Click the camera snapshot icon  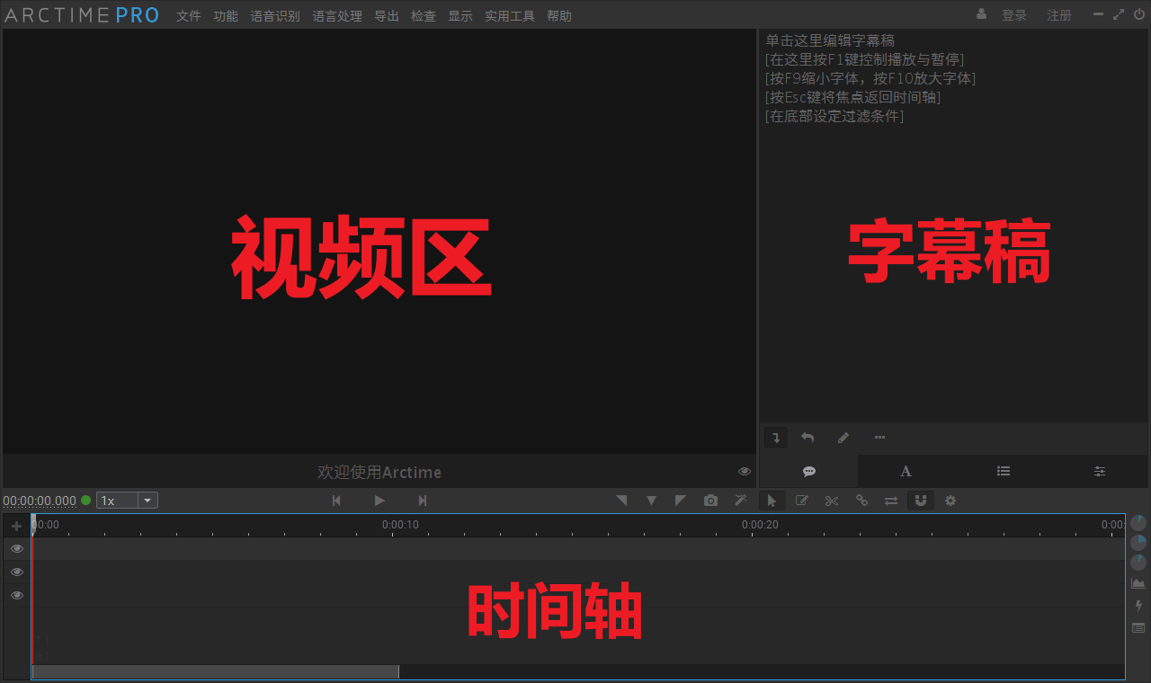tap(710, 501)
